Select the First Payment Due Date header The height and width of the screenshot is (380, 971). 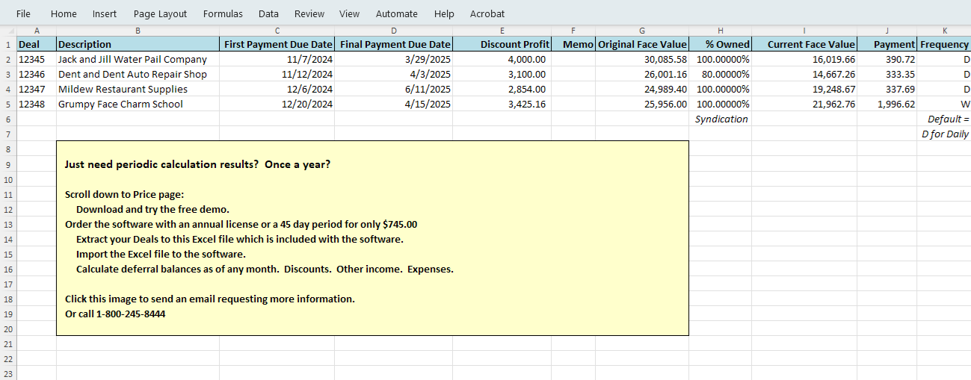point(277,44)
